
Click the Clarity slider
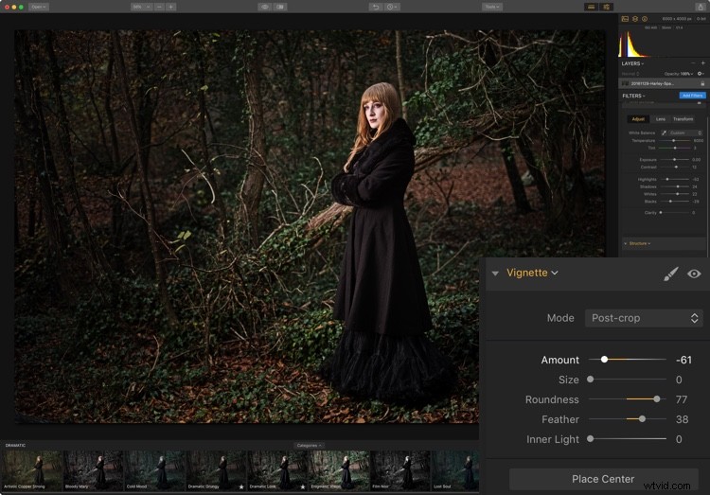tap(674, 212)
